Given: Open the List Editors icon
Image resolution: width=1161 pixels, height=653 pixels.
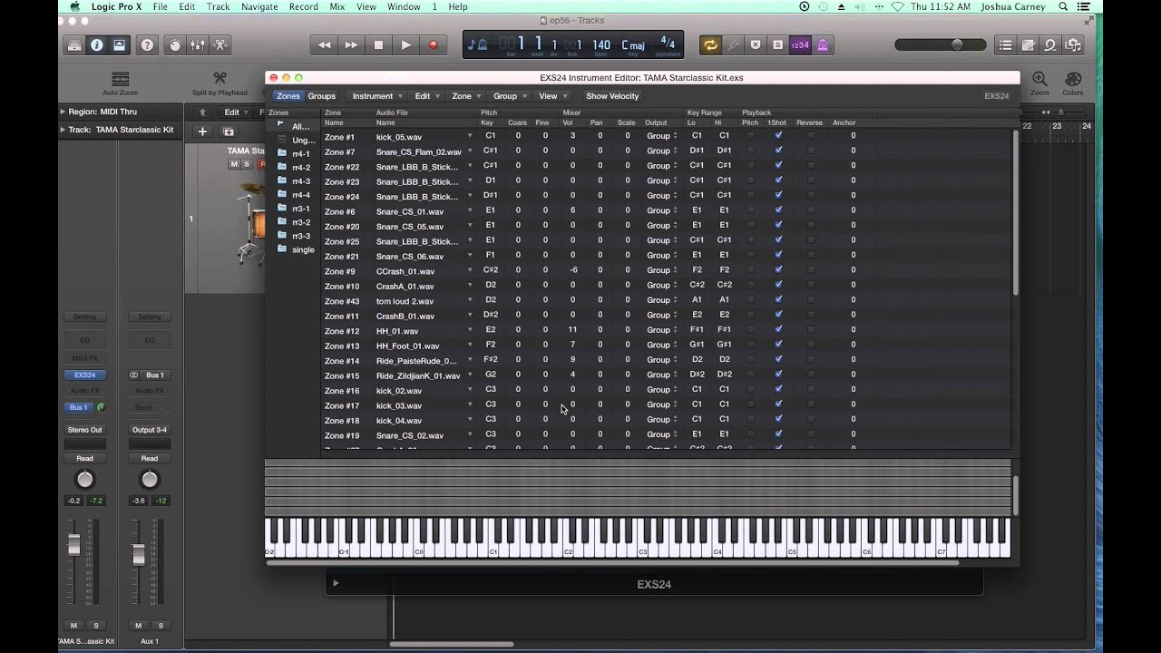Looking at the screenshot, I should pos(1005,44).
